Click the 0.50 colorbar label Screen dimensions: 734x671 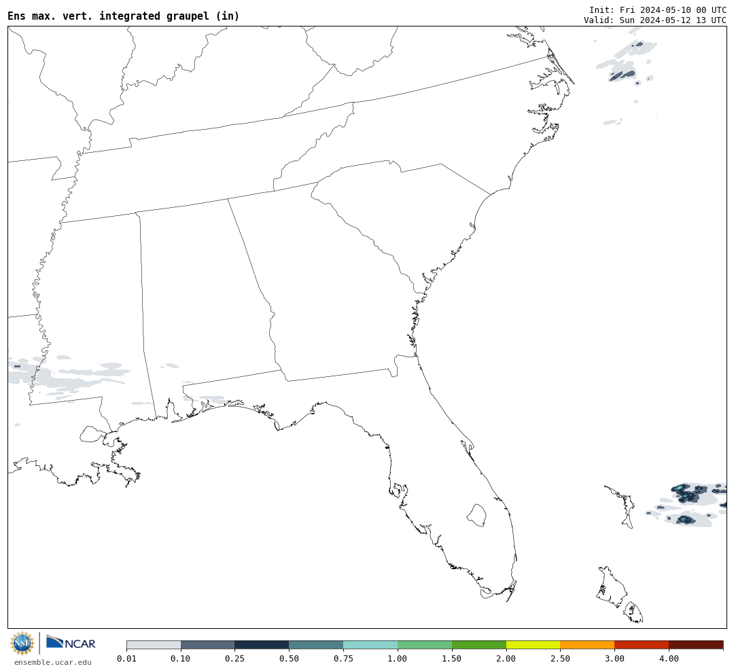289,658
